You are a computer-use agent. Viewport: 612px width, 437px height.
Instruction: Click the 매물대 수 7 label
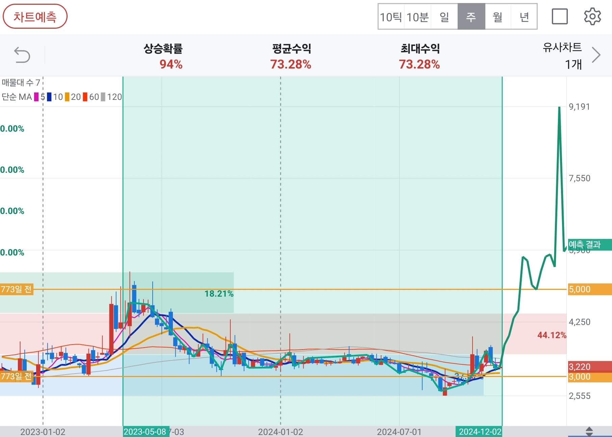click(21, 83)
